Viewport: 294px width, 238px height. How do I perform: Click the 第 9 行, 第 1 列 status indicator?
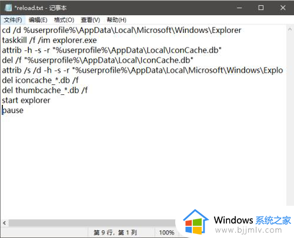tap(115, 233)
